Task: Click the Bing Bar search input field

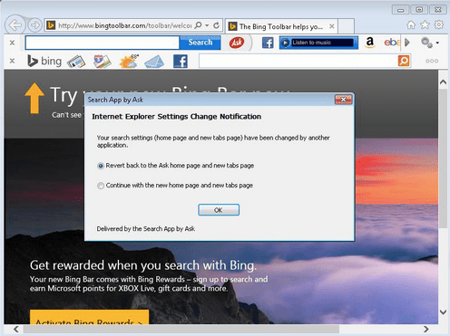Action: coord(298,61)
